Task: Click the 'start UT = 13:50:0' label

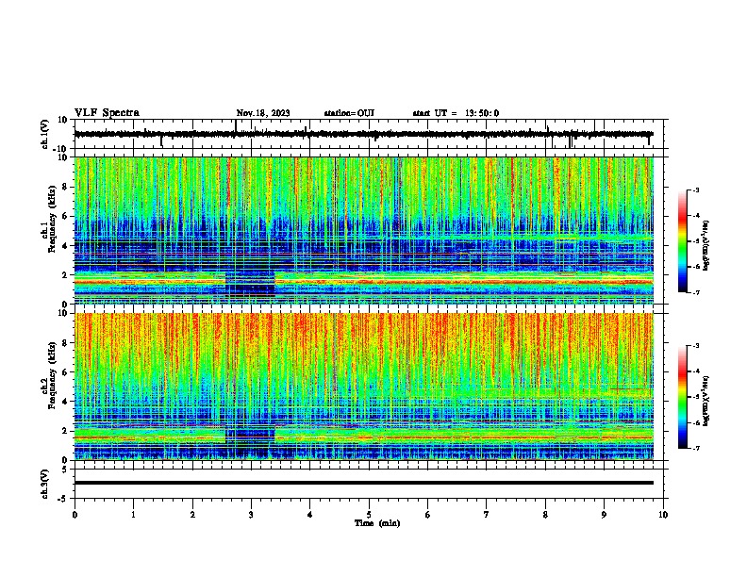Action: 456,113
